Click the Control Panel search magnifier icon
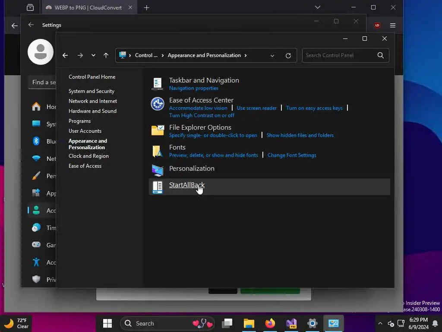This screenshot has width=442, height=332. pos(381,55)
